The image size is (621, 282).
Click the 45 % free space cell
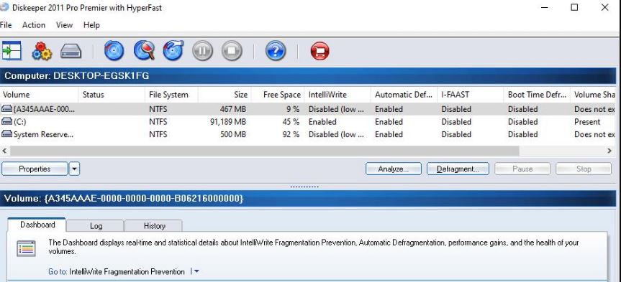click(291, 122)
